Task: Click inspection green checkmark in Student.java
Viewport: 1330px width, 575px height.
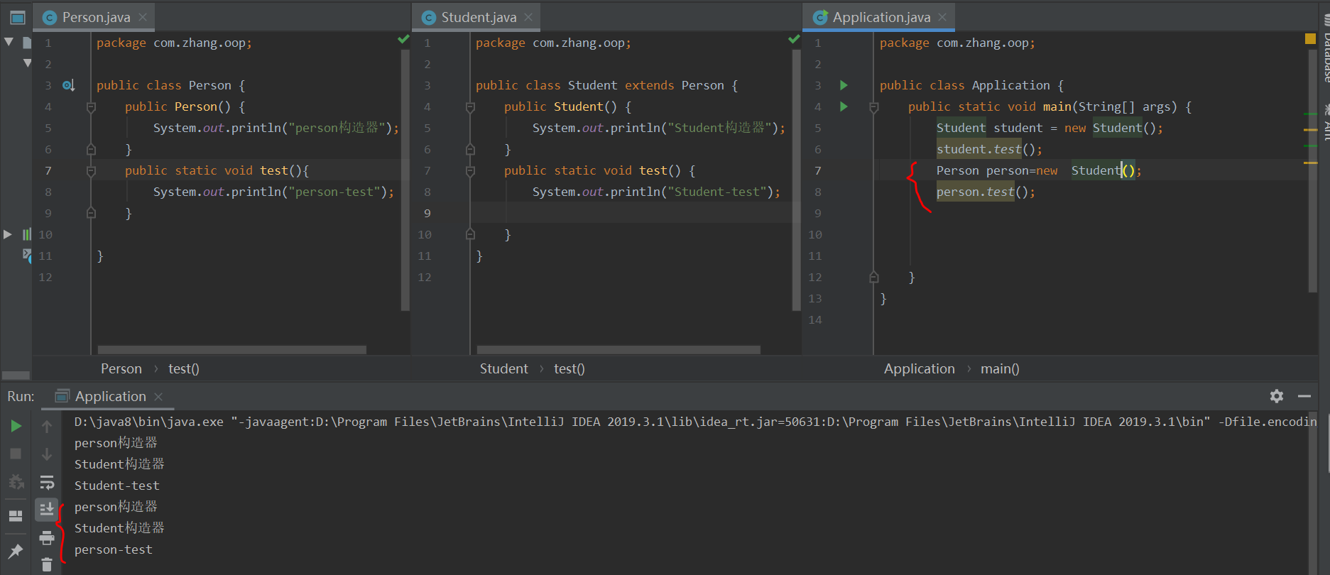Action: (794, 39)
